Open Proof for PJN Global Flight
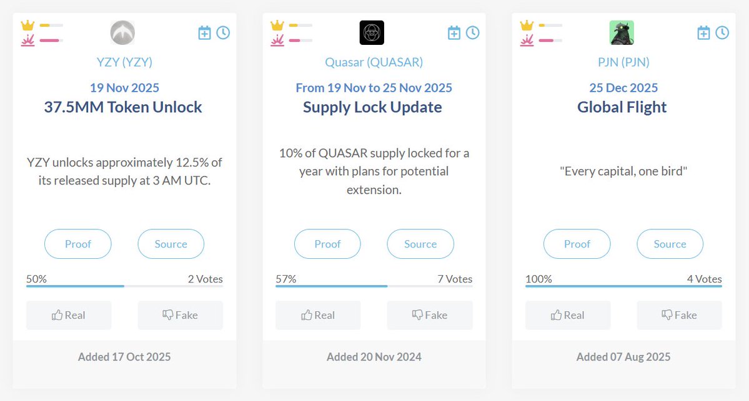The width and height of the screenshot is (749, 401). (x=577, y=244)
